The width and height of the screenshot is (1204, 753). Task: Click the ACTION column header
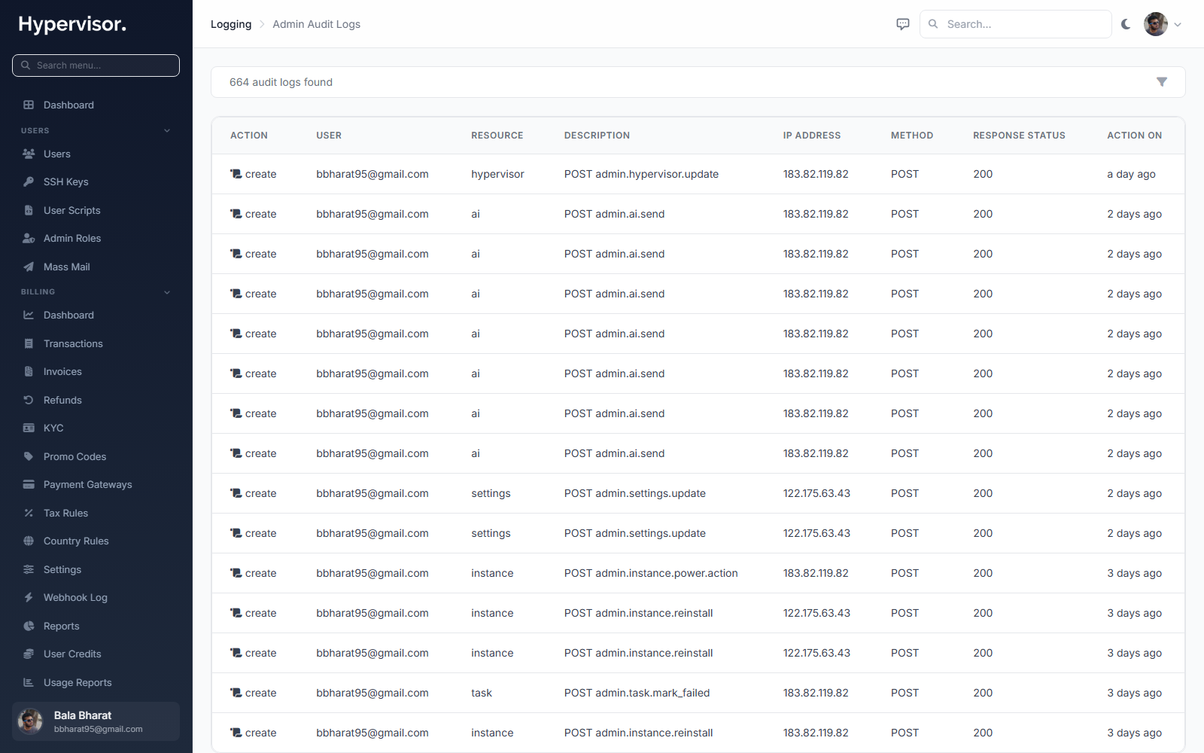[249, 136]
